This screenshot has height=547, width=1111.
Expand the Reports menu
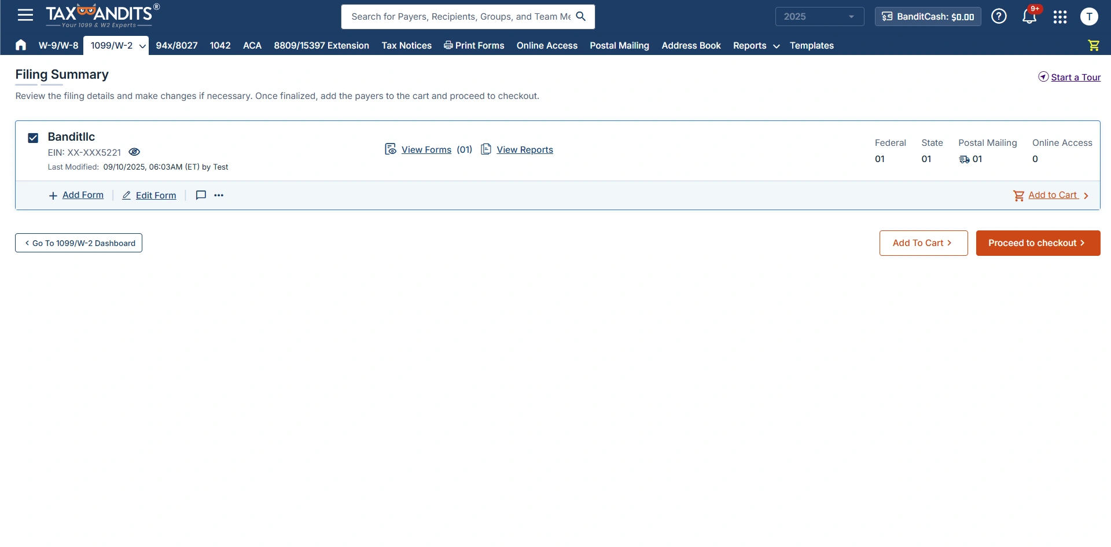click(x=756, y=46)
